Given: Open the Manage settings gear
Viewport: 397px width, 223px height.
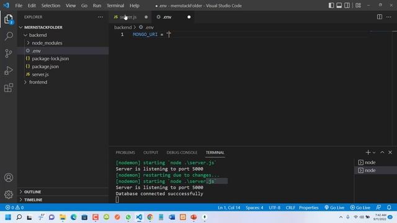Looking at the screenshot, I should click(x=9, y=195).
